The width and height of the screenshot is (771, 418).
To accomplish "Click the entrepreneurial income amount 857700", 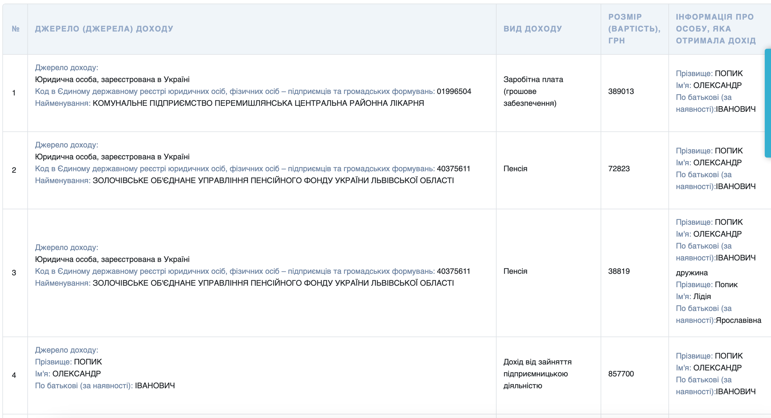I will [x=621, y=374].
